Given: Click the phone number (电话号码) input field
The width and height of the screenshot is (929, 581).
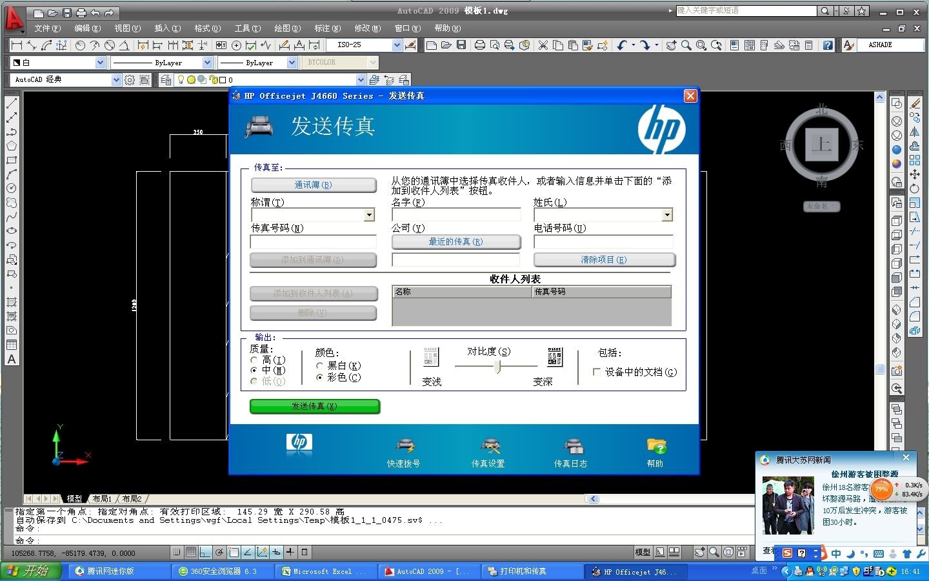Looking at the screenshot, I should (603, 242).
